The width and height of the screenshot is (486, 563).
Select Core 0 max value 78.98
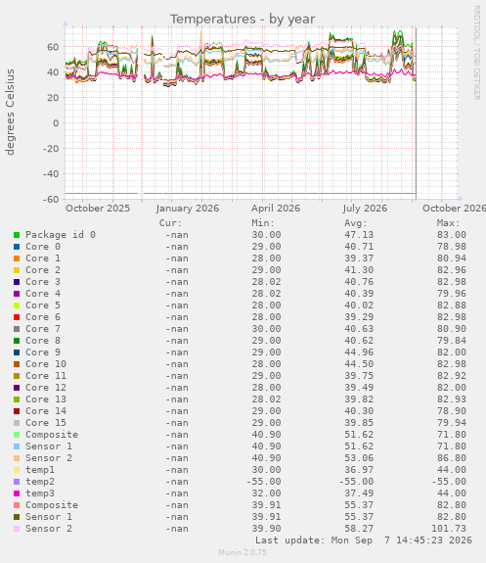[x=452, y=247]
